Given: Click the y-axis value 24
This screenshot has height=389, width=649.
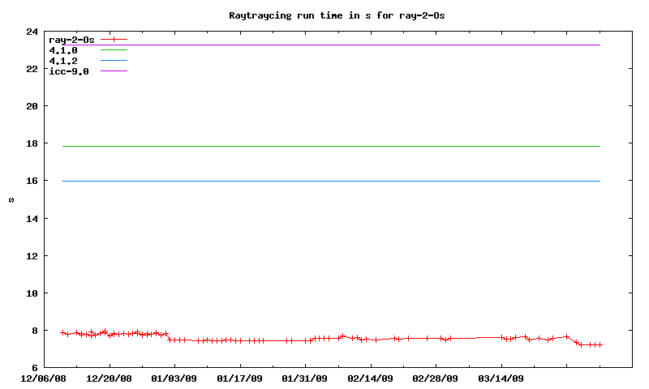Looking at the screenshot, I should coord(32,32).
